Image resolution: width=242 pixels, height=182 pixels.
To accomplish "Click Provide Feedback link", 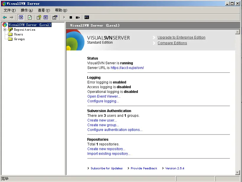I will [x=144, y=168].
